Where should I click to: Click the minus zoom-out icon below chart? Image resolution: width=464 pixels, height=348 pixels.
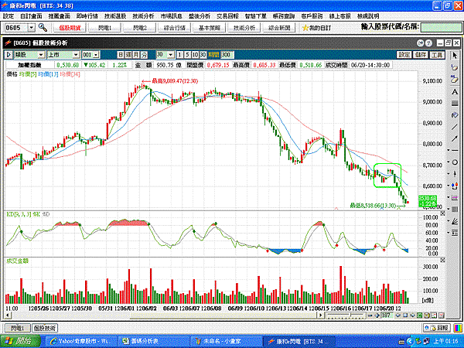click(370, 316)
